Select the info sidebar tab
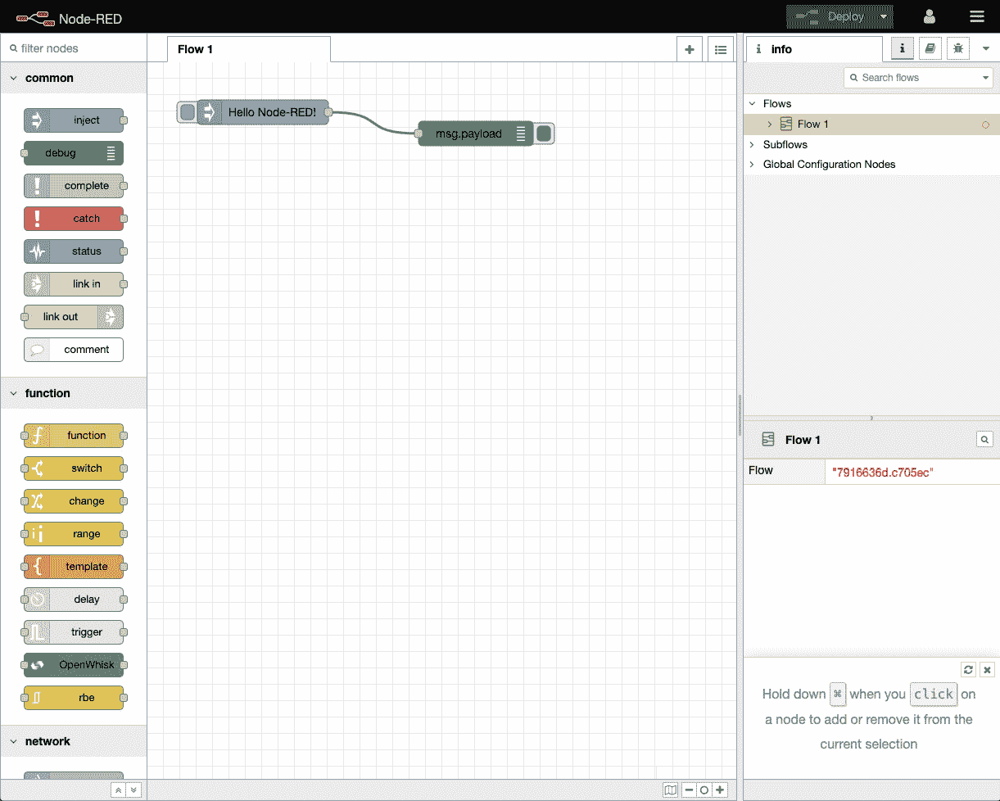This screenshot has width=1000, height=801. (x=813, y=49)
